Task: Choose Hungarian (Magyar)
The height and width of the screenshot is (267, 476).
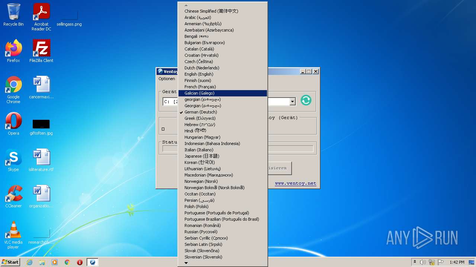Action: pyautogui.click(x=223, y=137)
